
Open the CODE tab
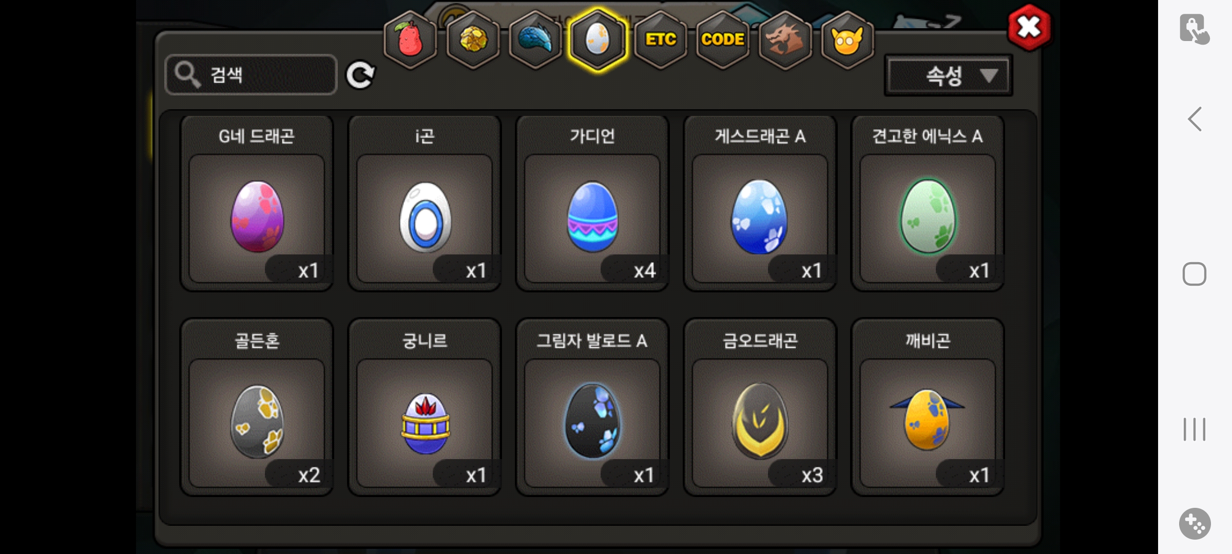(723, 40)
